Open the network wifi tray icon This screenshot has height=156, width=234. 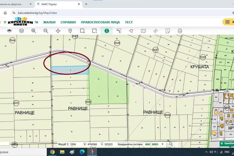click(221, 152)
